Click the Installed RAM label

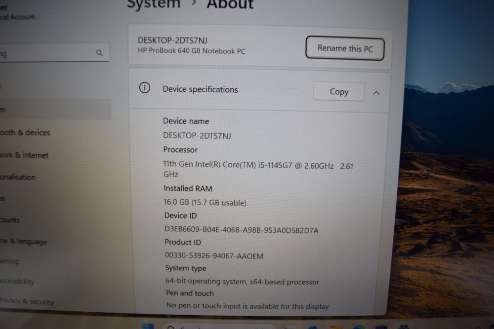(x=188, y=188)
